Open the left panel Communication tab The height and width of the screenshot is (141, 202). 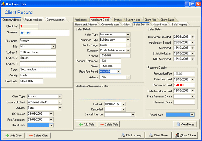[56, 20]
